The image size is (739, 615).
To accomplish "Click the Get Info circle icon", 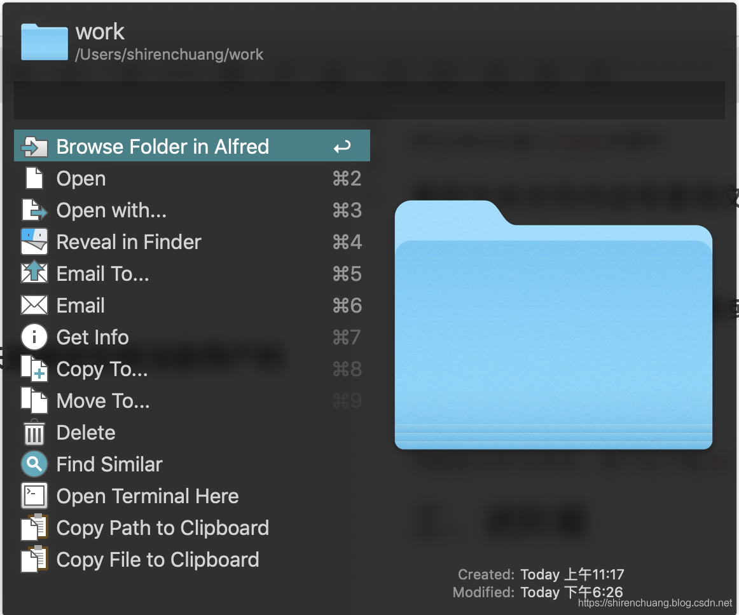I will click(x=34, y=337).
